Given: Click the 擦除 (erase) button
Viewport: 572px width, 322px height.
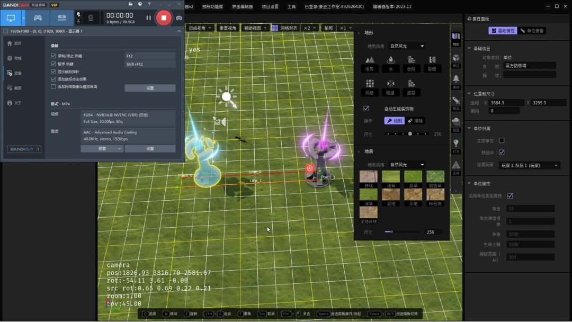Looking at the screenshot, I should pyautogui.click(x=416, y=121).
